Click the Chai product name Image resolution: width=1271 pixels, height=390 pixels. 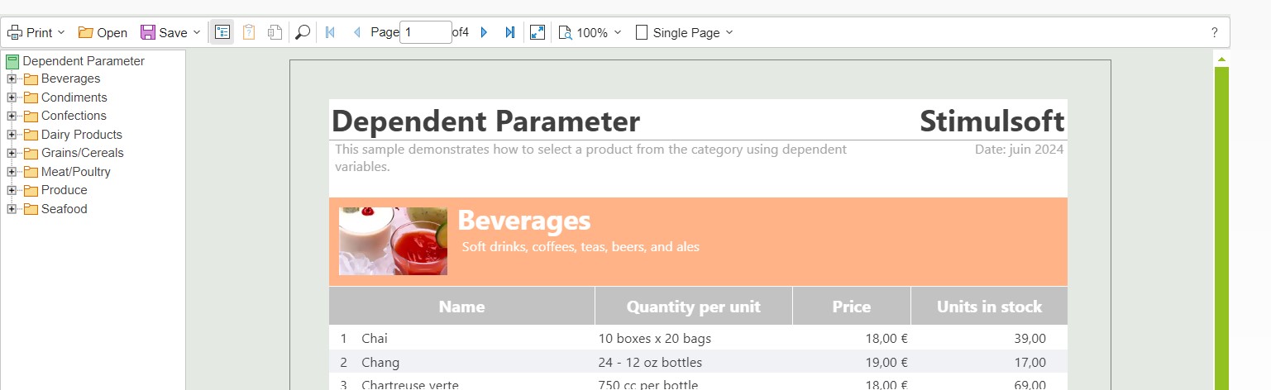tap(375, 339)
